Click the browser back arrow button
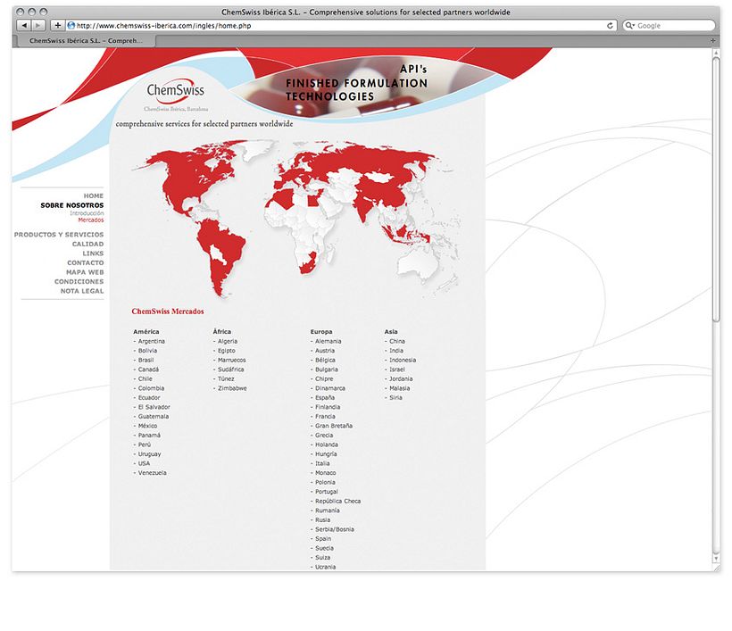 pos(24,25)
